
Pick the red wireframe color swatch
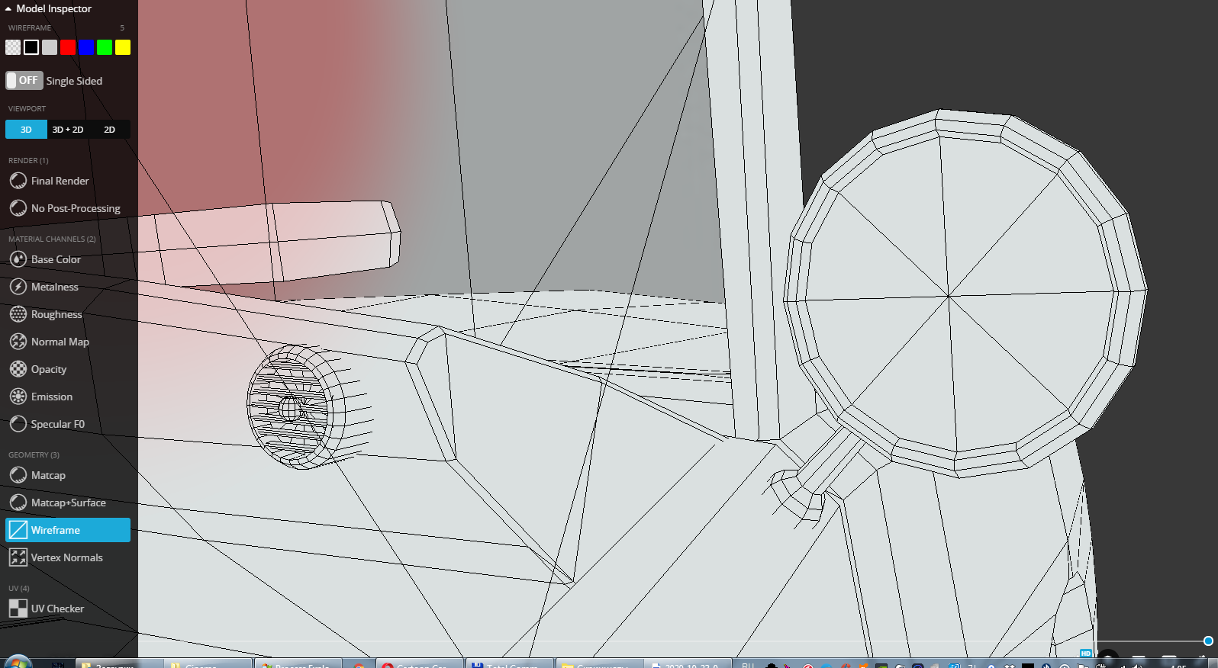point(68,47)
